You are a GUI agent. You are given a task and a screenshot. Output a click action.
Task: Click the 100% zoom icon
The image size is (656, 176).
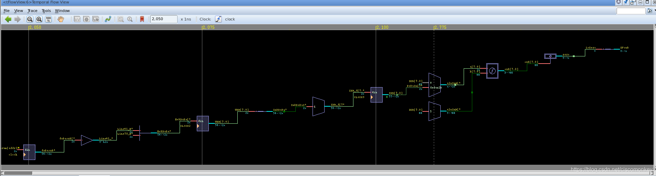(48, 19)
